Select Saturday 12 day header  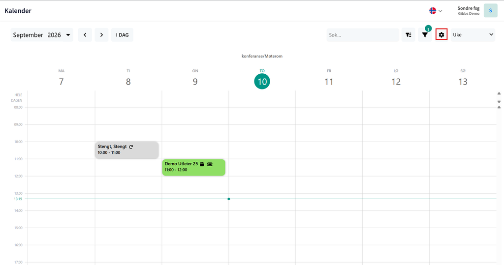point(396,79)
